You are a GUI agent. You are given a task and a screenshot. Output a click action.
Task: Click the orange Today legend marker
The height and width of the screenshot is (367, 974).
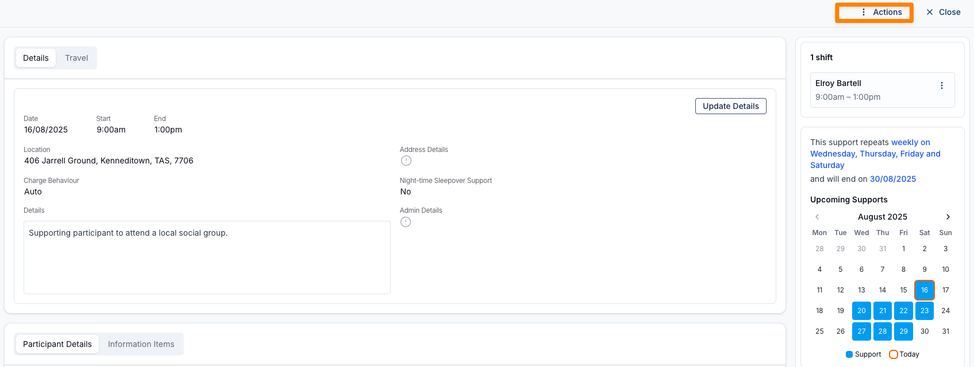coord(893,354)
